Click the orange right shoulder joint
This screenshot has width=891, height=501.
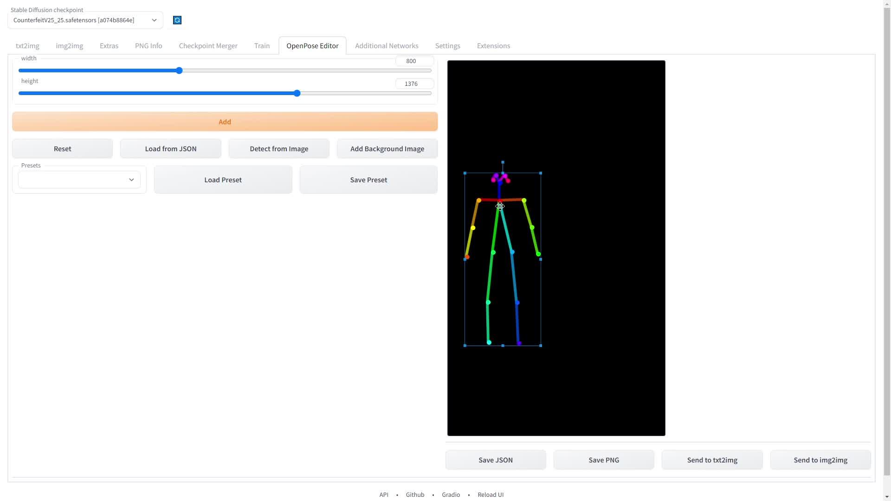[x=479, y=200]
